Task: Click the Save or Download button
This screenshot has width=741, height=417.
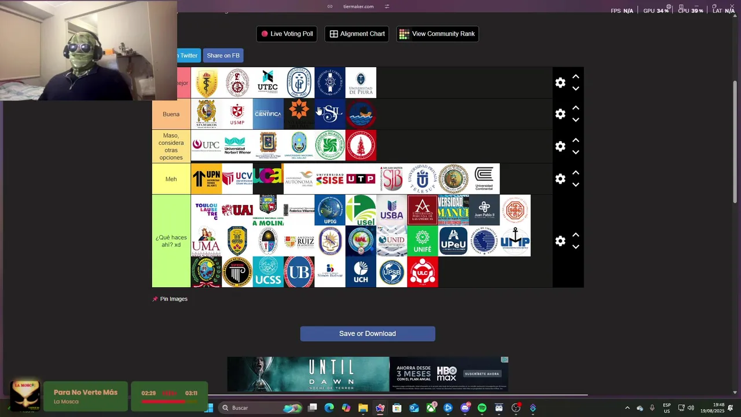Action: pyautogui.click(x=368, y=334)
